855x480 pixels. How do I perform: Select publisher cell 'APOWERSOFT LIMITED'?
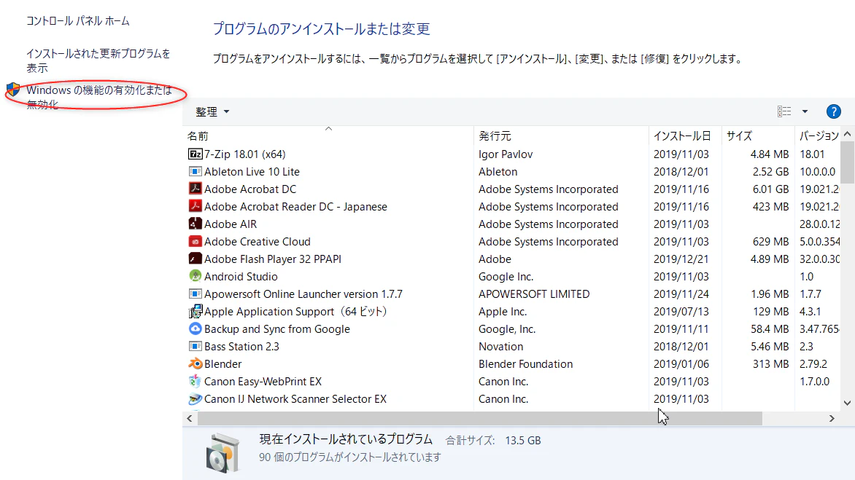534,294
